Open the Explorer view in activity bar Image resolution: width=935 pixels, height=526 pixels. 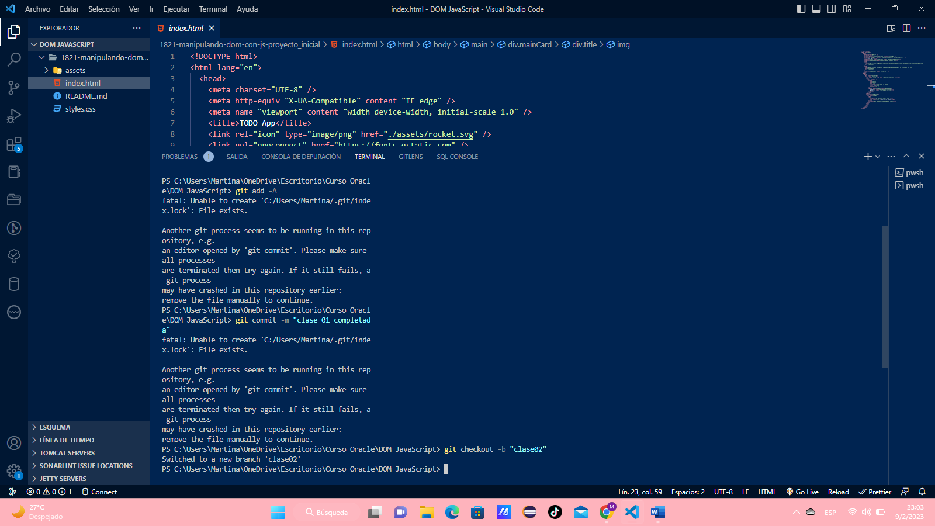coord(14,31)
